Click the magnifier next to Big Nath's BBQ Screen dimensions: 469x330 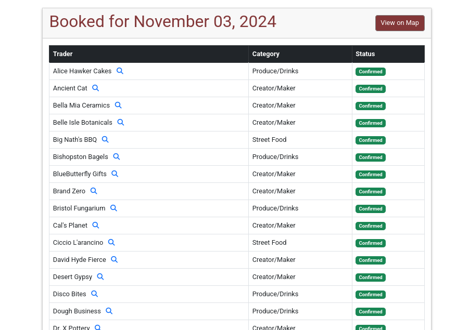pyautogui.click(x=105, y=139)
